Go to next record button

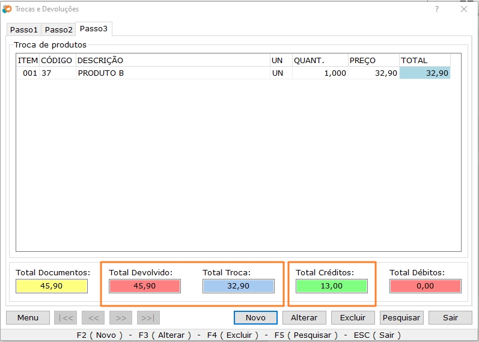pyautogui.click(x=121, y=318)
